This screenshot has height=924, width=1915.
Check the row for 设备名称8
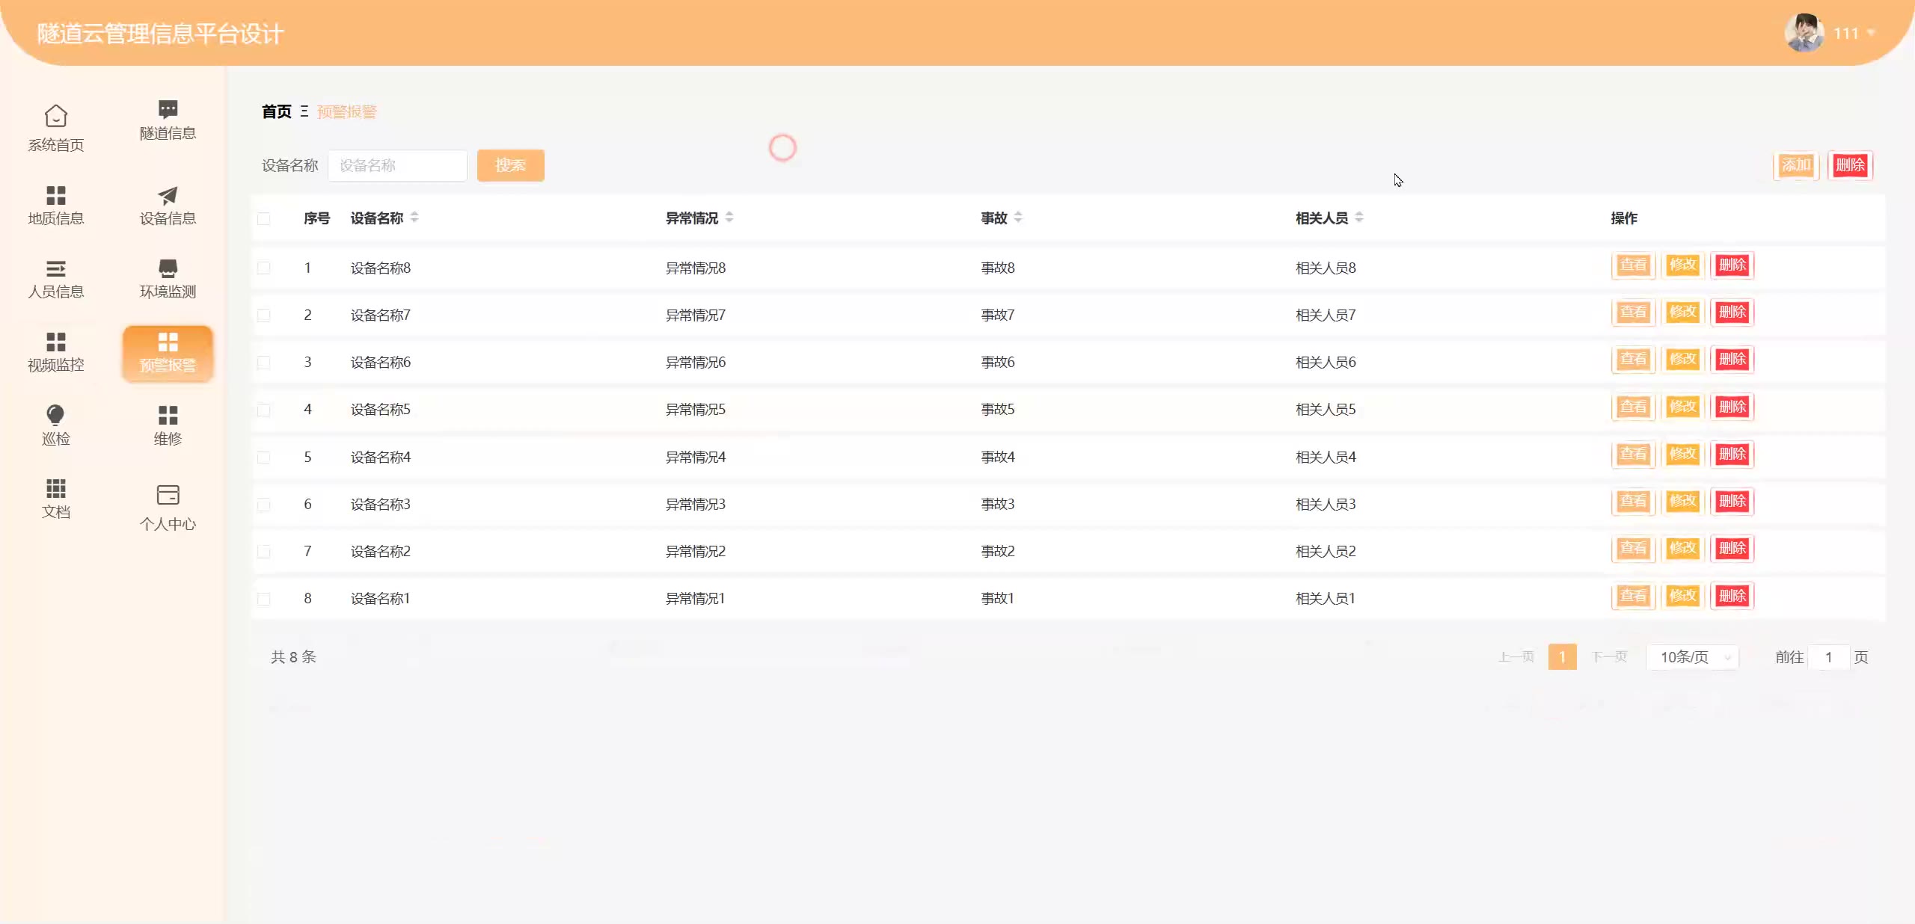click(264, 268)
